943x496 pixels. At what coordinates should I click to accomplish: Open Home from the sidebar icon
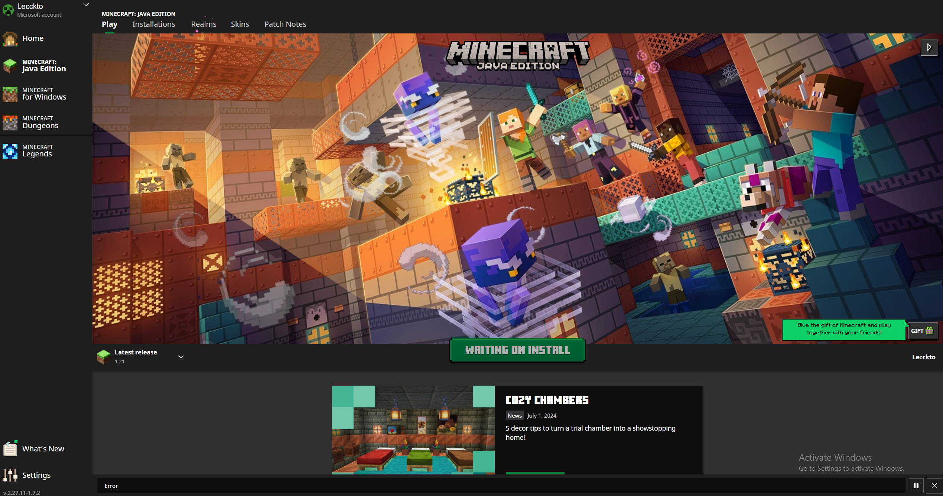[x=10, y=39]
